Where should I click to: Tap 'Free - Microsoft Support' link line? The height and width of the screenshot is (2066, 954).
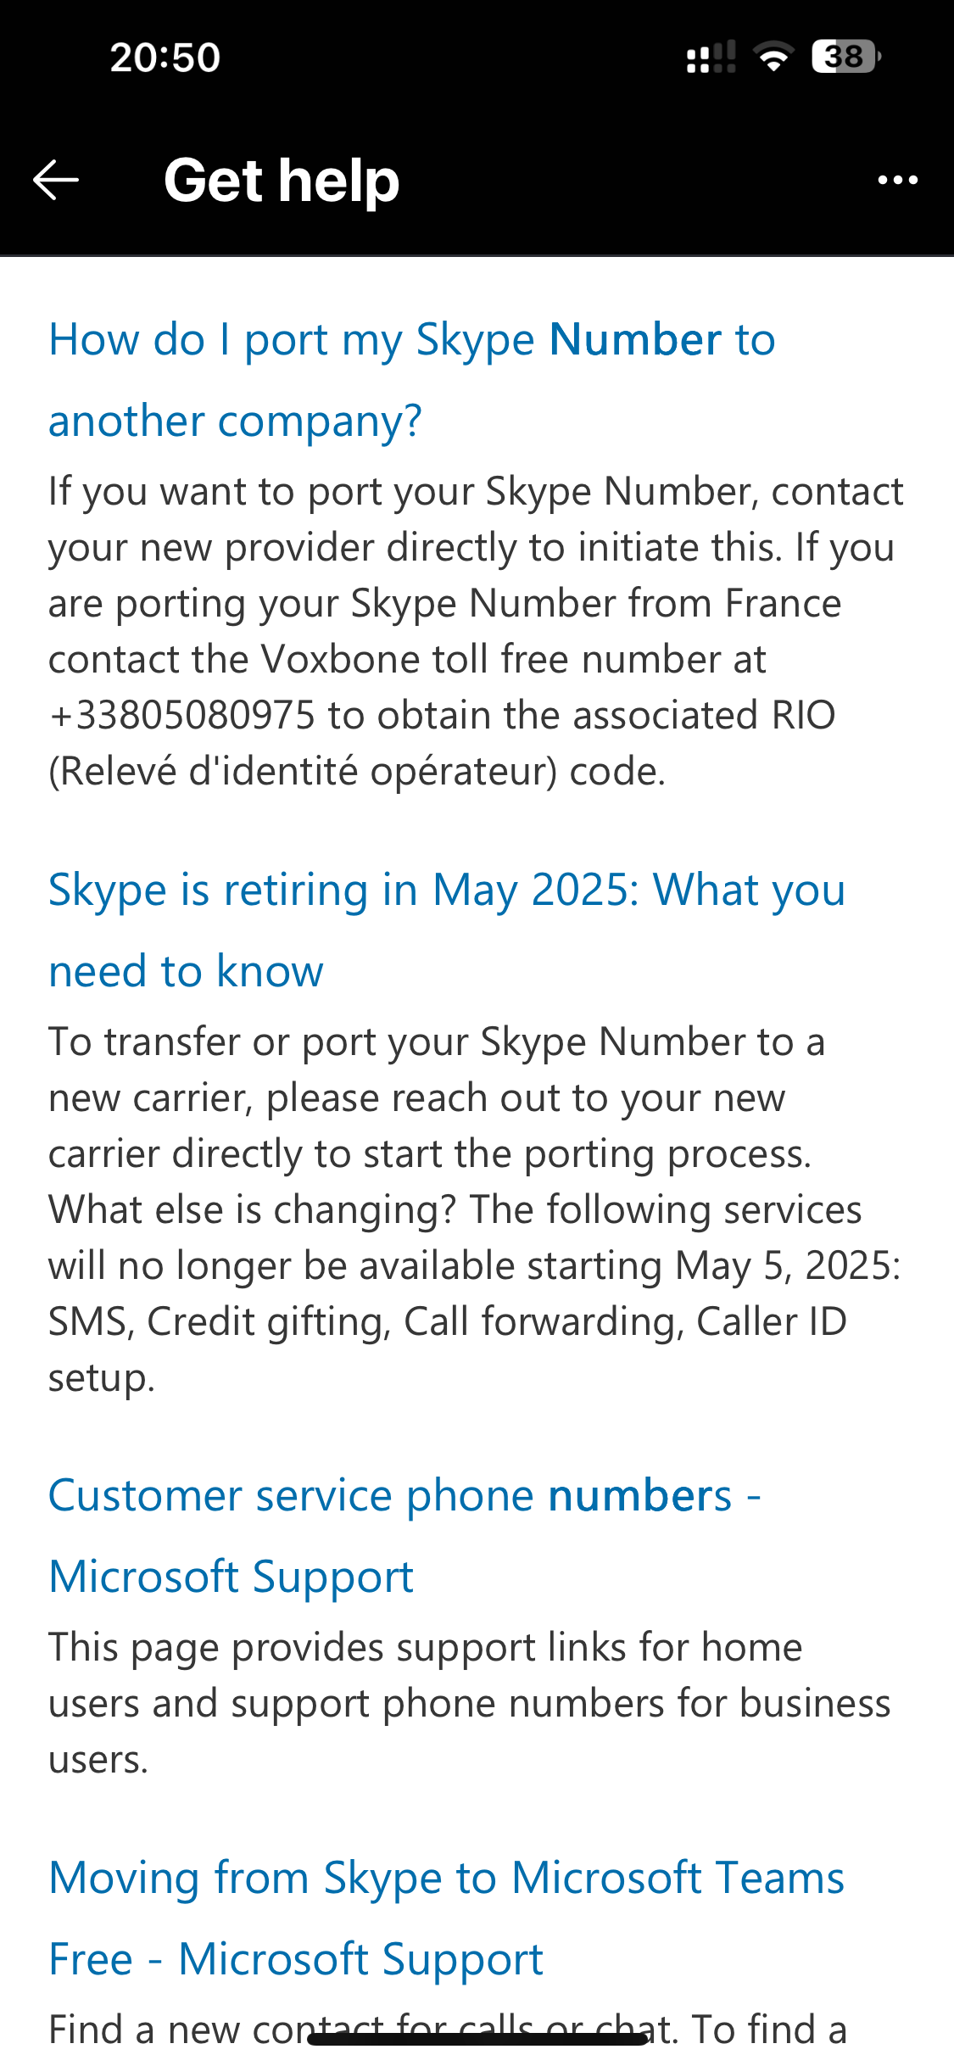pos(296,1959)
